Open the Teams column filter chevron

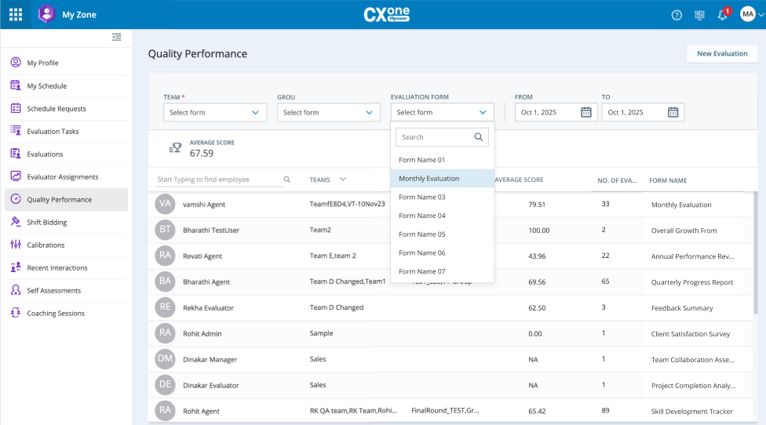tap(343, 180)
